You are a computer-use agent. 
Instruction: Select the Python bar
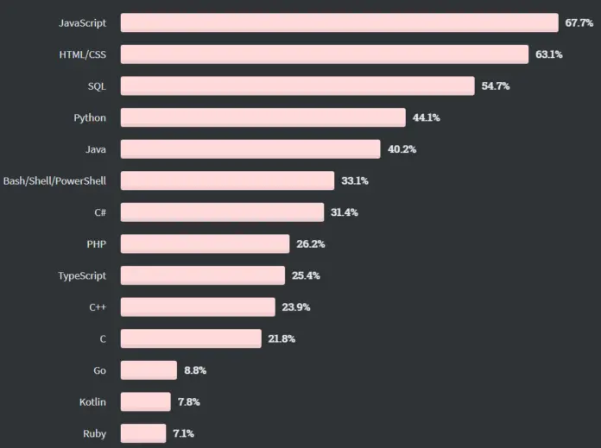click(x=263, y=117)
